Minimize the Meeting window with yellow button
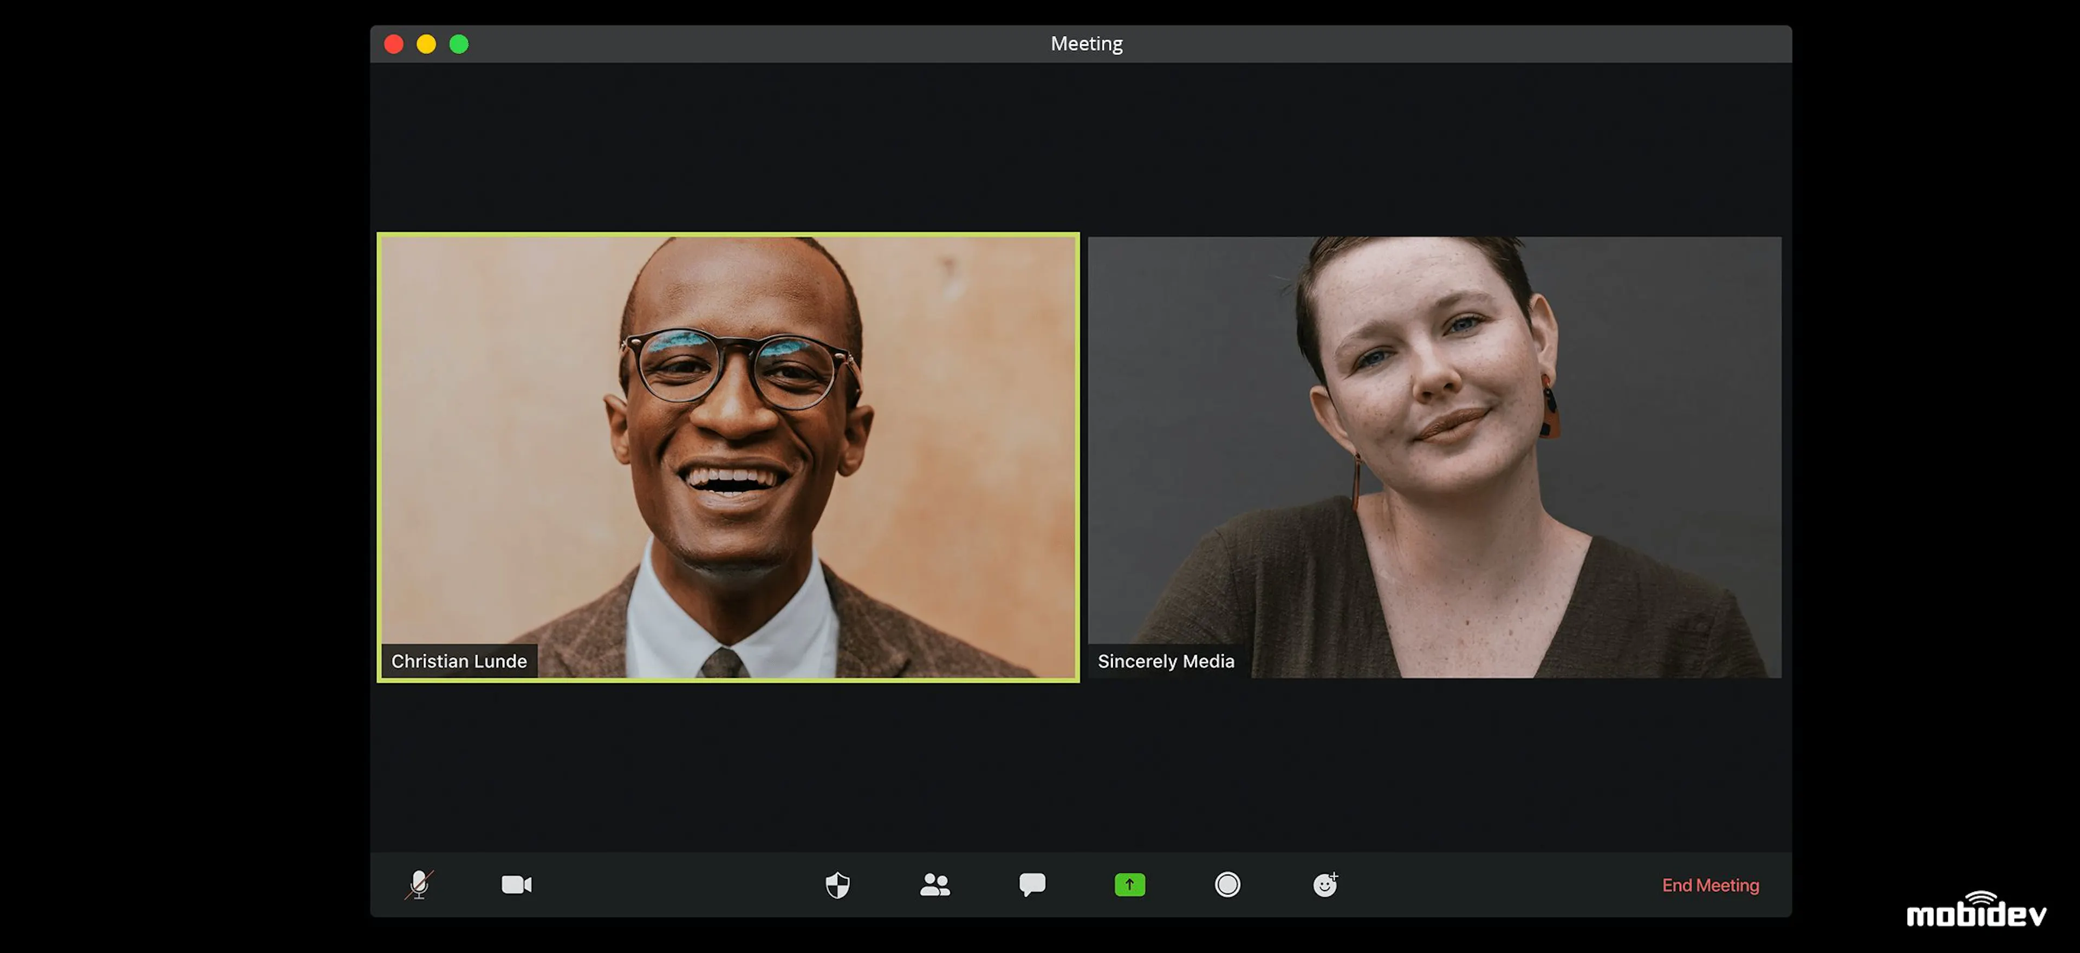The width and height of the screenshot is (2080, 953). pos(426,43)
